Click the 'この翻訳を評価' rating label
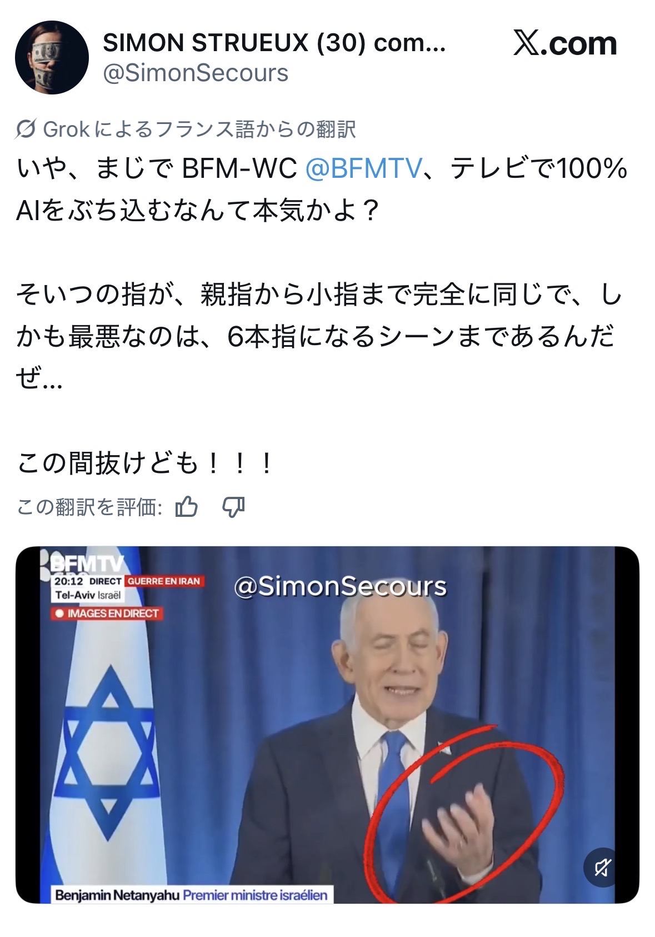This screenshot has width=655, height=937. pos(89,507)
